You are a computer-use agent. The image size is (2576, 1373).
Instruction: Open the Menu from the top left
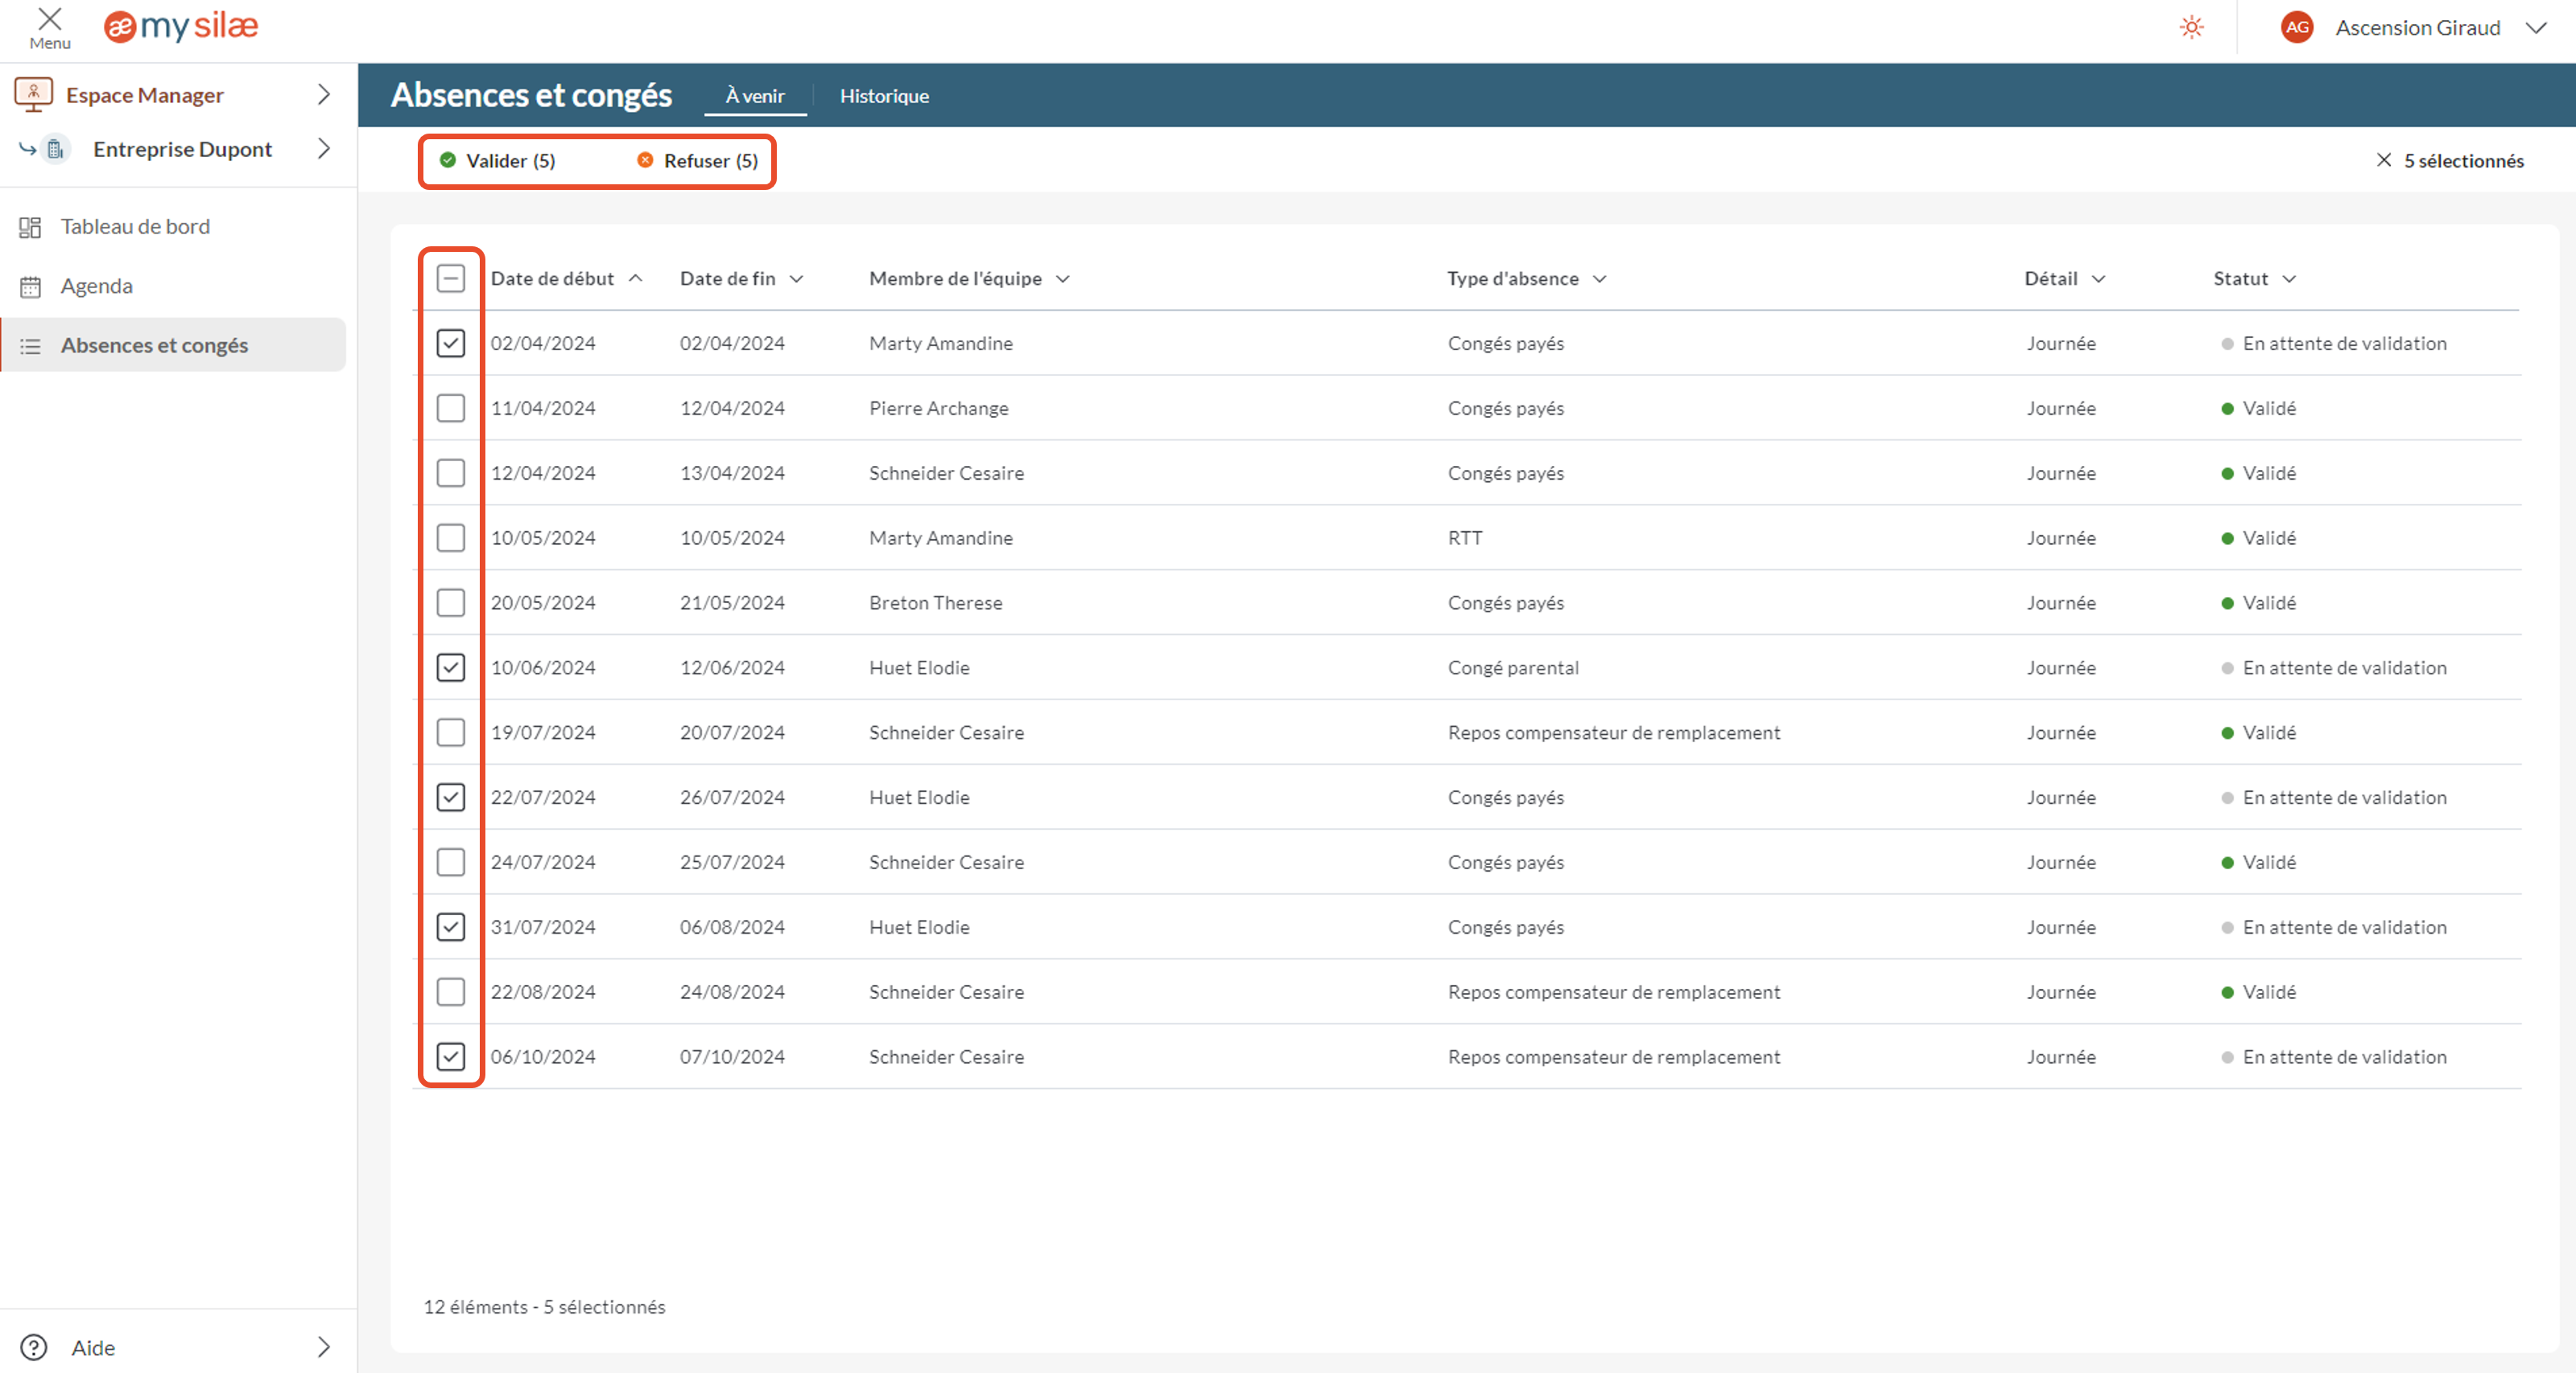pyautogui.click(x=48, y=27)
